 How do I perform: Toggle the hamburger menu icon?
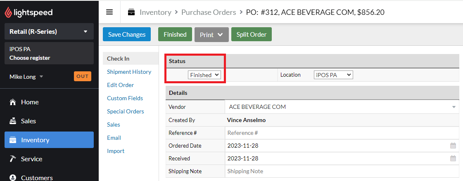109,12
